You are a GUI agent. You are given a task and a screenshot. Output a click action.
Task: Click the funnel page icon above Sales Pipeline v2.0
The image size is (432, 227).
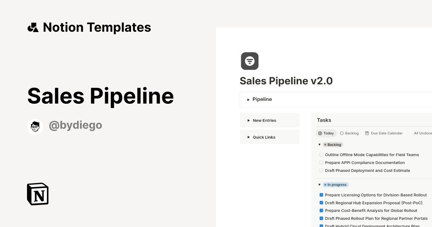(x=249, y=61)
